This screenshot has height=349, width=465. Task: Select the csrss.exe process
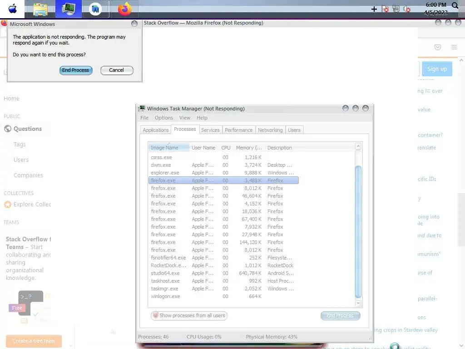coord(223,157)
